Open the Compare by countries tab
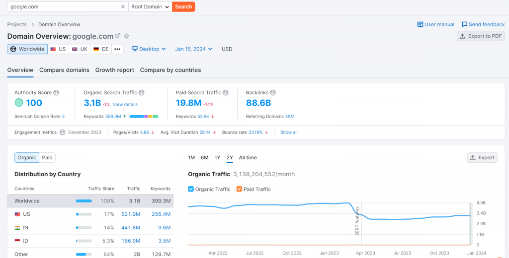The width and height of the screenshot is (509, 258). tap(170, 70)
